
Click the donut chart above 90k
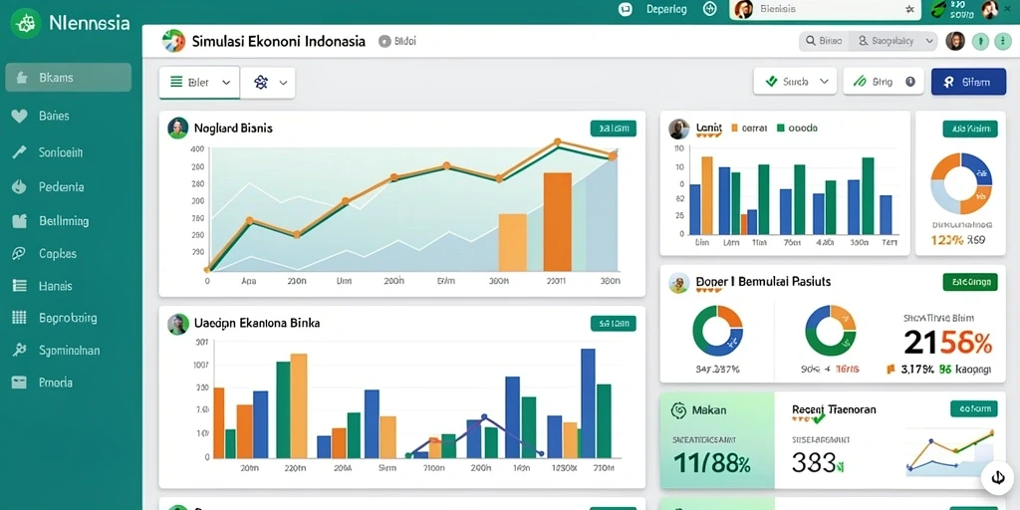coord(831,331)
